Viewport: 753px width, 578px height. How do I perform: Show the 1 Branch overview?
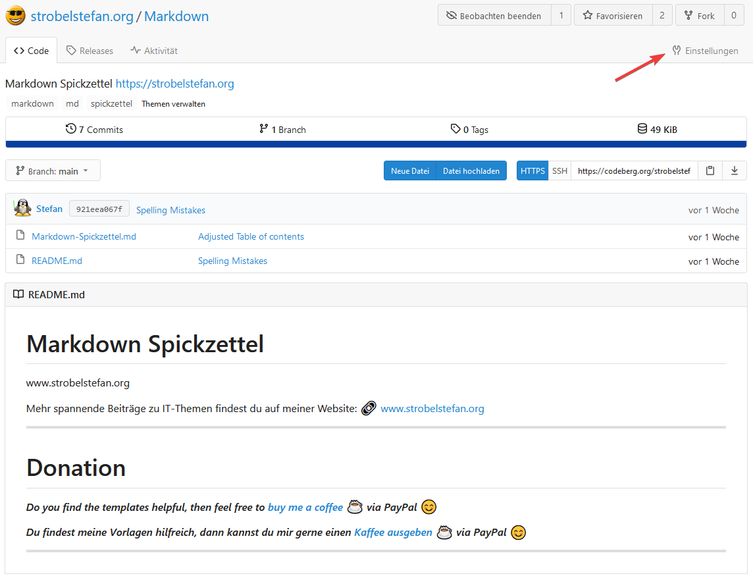[282, 130]
